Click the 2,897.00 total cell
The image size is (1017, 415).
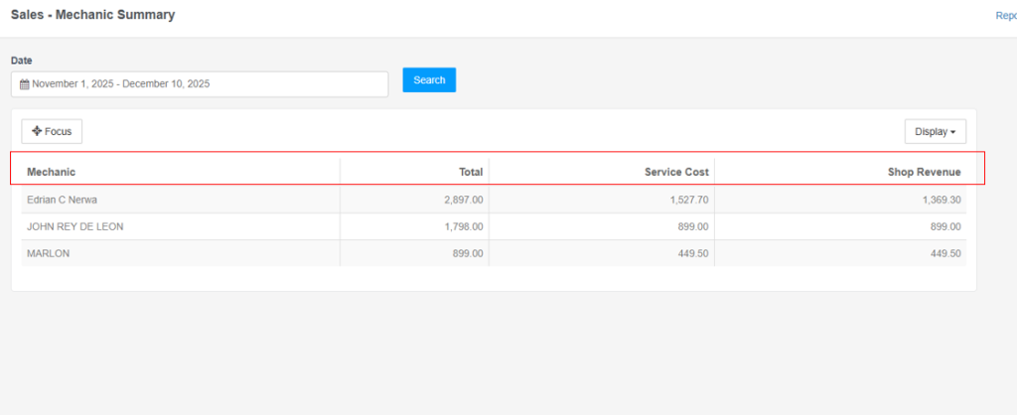click(x=463, y=200)
